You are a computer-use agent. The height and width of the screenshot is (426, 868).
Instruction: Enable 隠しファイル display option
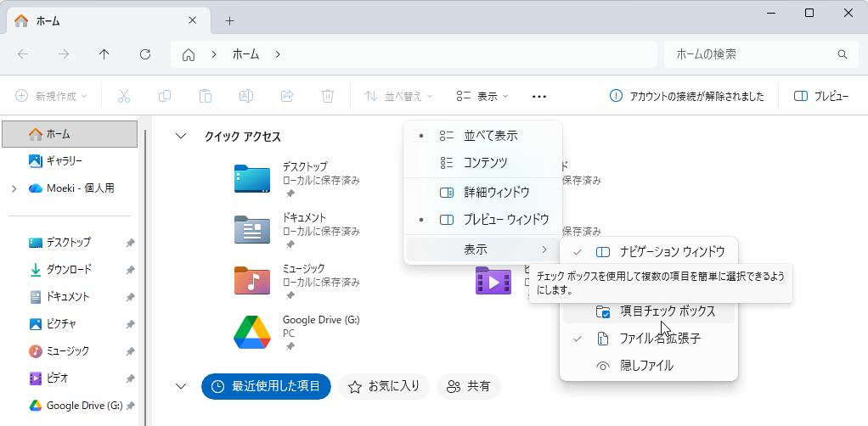pyautogui.click(x=645, y=366)
